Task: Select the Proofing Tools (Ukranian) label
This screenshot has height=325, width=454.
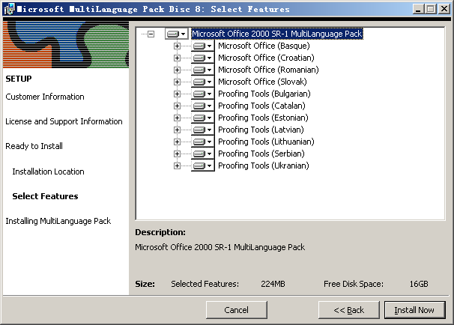Action: tap(263, 166)
